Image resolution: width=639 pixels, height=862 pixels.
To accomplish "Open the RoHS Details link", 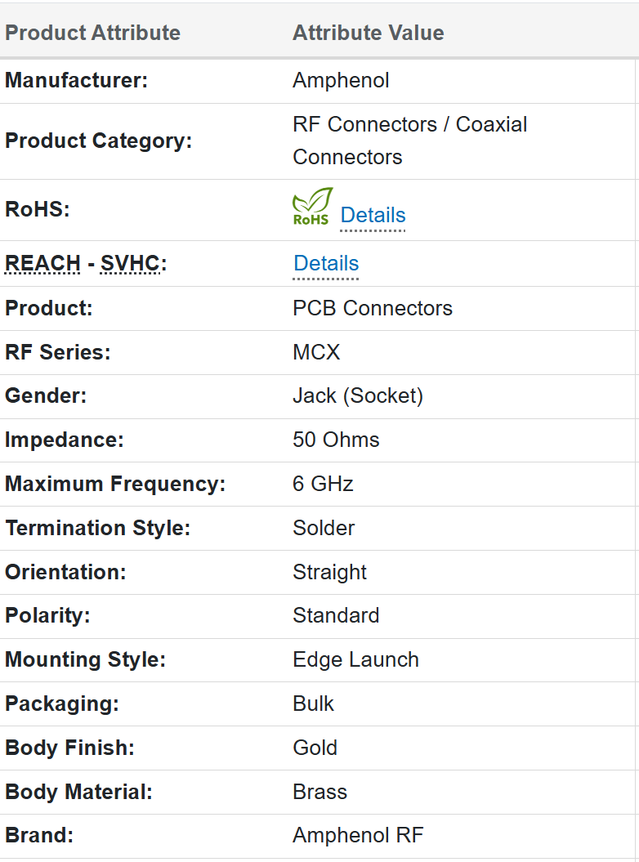I will click(373, 215).
